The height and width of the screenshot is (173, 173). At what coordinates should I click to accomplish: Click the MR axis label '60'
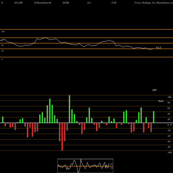[x=169, y=108]
